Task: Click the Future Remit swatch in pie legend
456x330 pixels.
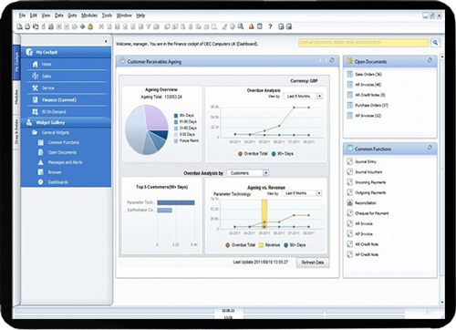Action: click(x=176, y=141)
